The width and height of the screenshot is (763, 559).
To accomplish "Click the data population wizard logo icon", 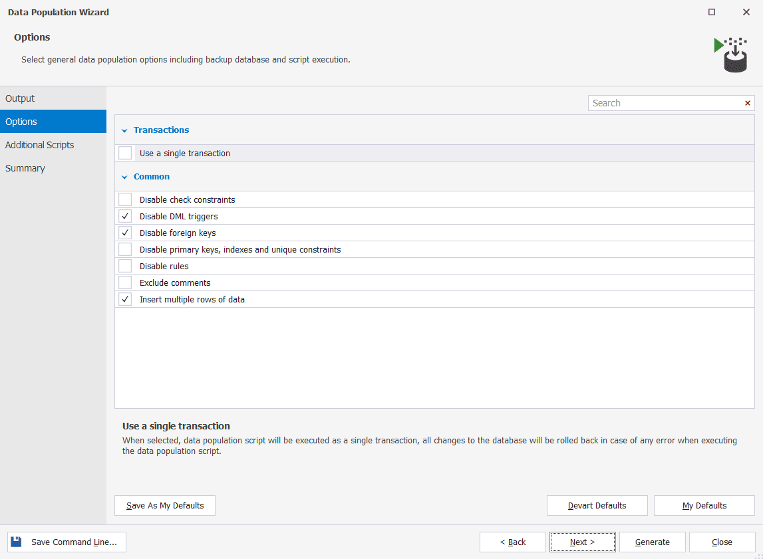I will coord(730,55).
